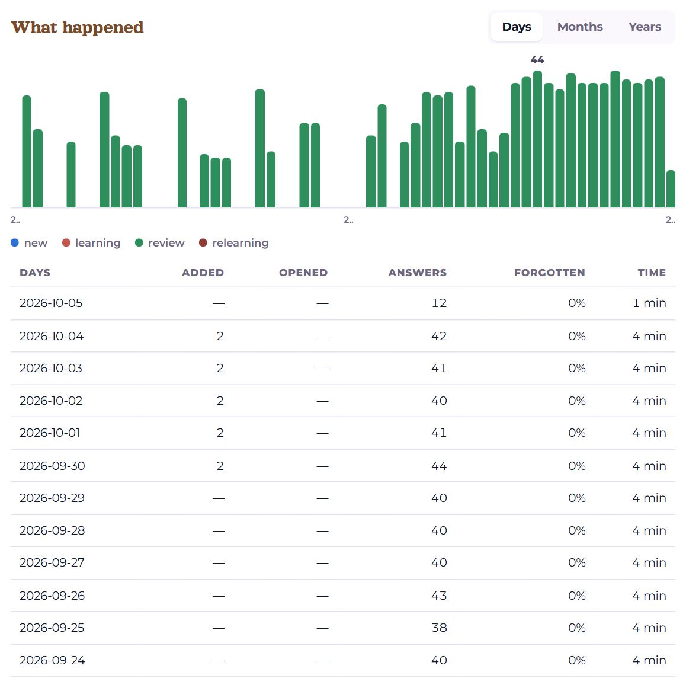Image resolution: width=686 pixels, height=688 pixels.
Task: Select the date 2026-10-04
Action: [x=52, y=336]
